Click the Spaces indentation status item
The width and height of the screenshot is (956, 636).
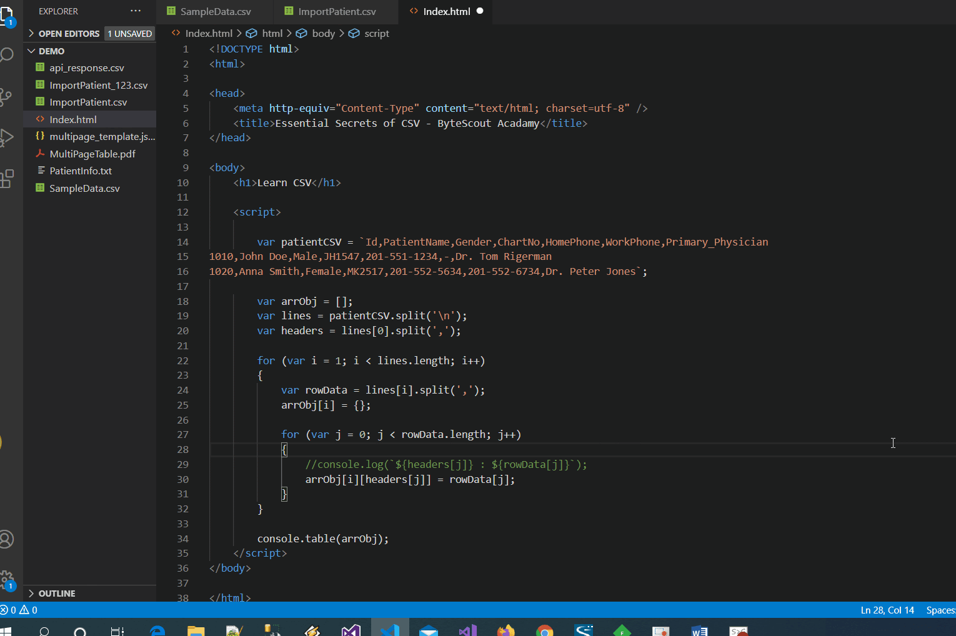click(940, 610)
